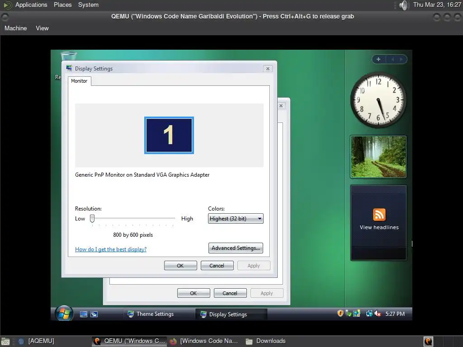
Task: Click Generic PnP Monitor adapter description text
Action: click(x=142, y=175)
